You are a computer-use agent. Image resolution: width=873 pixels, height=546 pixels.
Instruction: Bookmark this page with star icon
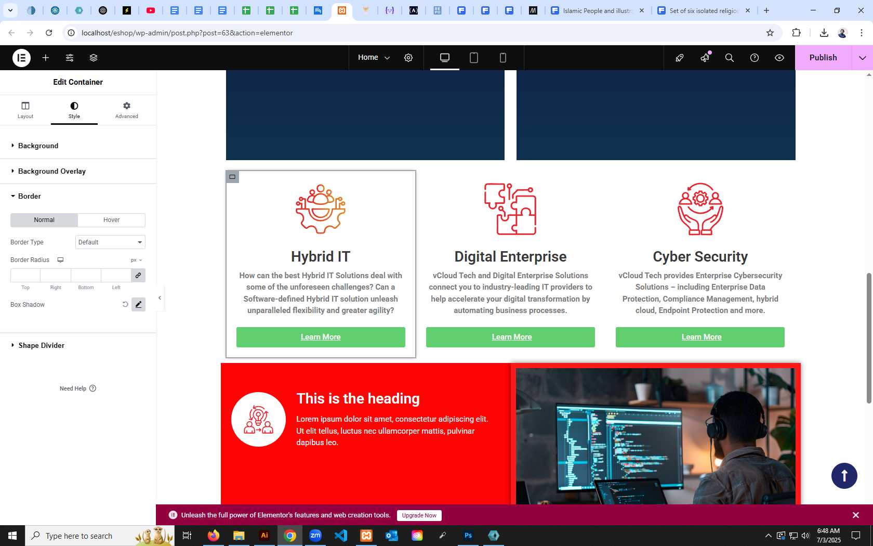pyautogui.click(x=770, y=33)
